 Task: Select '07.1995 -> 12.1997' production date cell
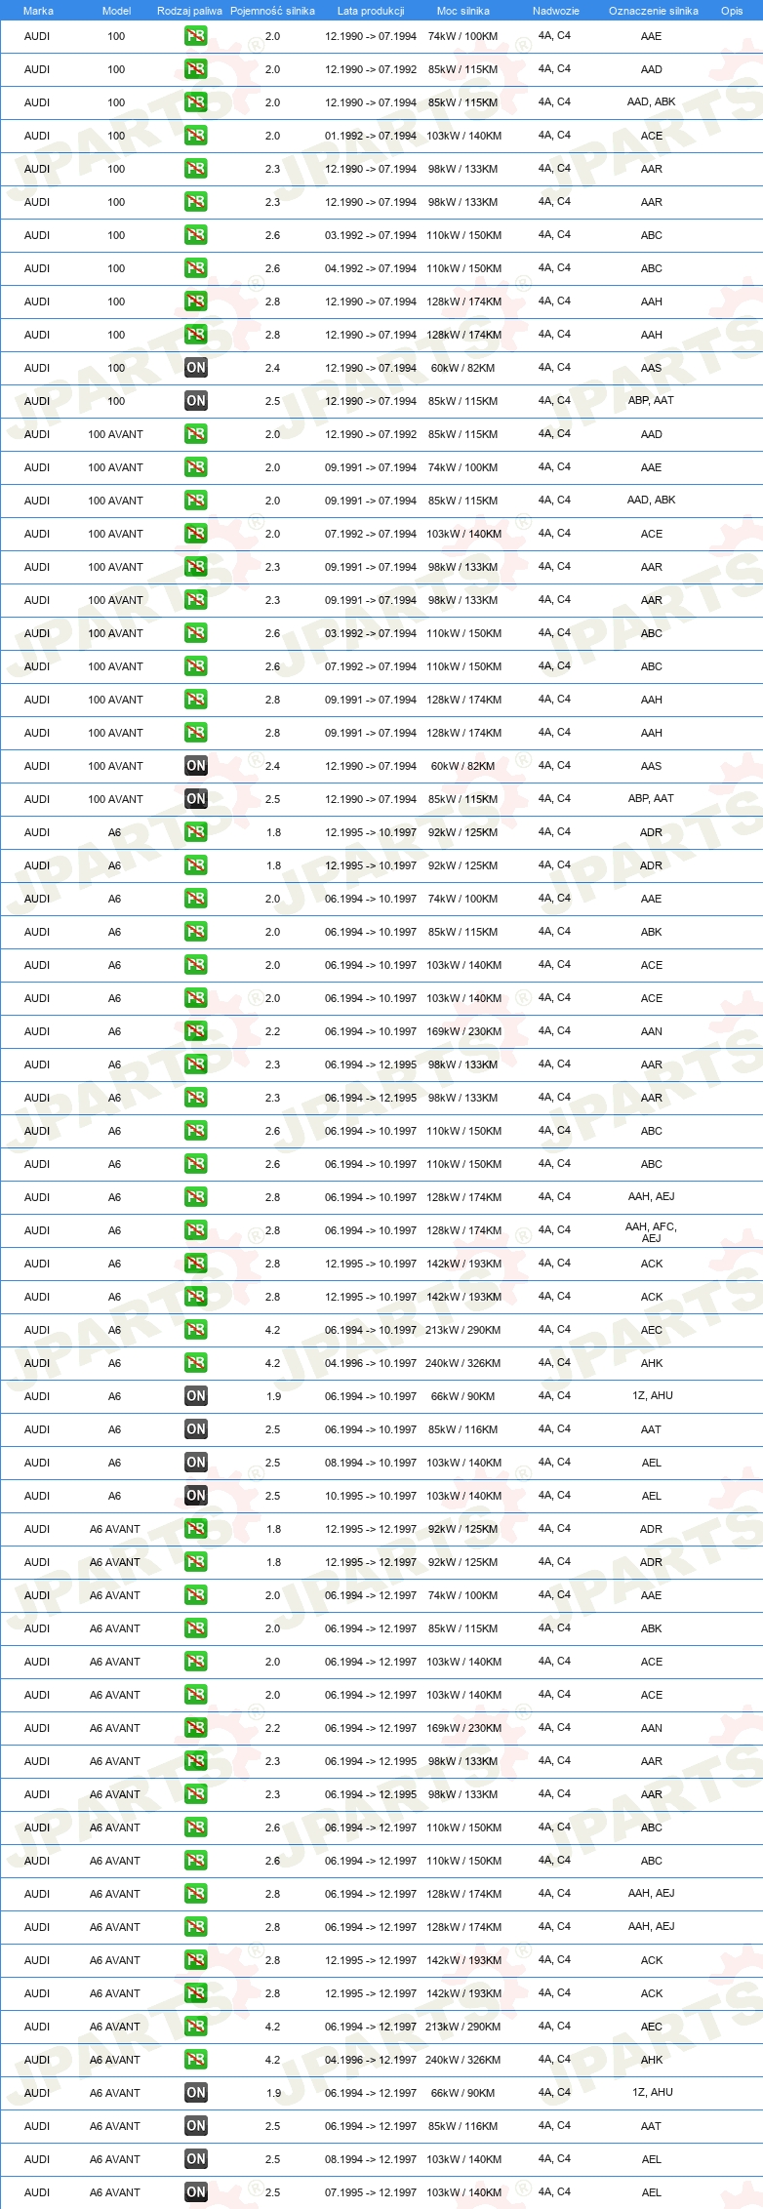(371, 2192)
